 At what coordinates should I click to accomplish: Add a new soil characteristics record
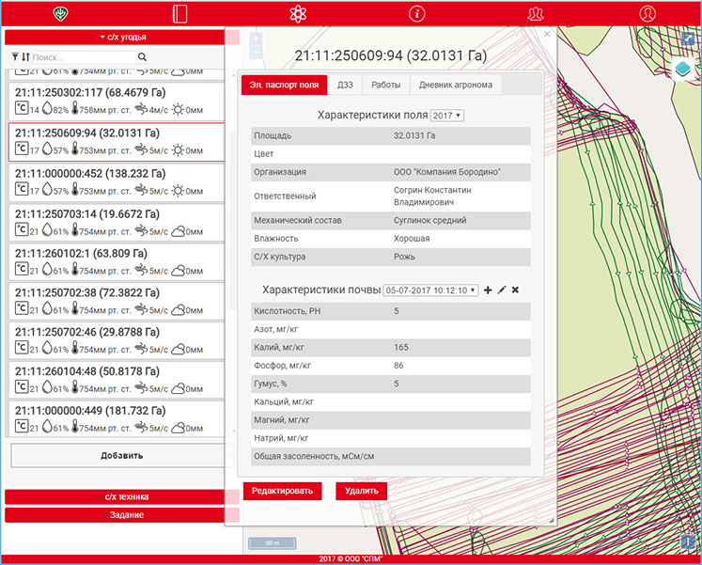[487, 290]
